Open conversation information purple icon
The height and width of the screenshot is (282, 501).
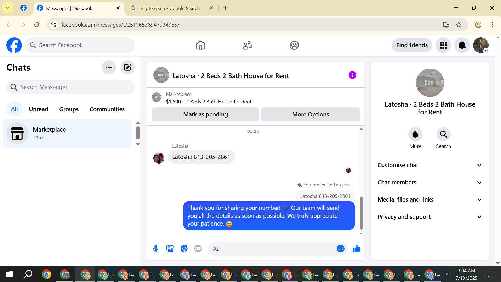[x=352, y=75]
